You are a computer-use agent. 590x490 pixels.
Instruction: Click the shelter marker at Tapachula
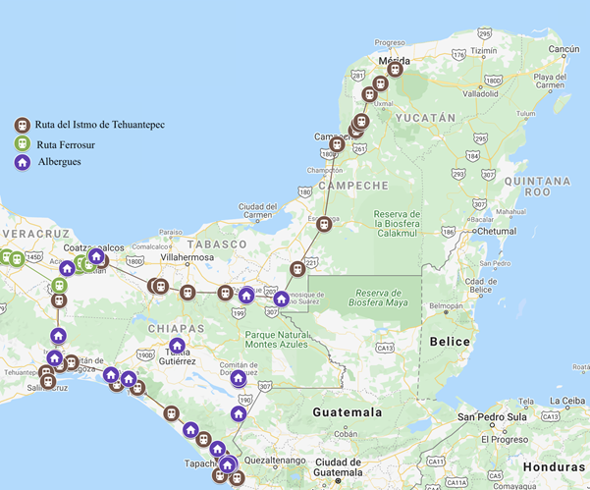pos(228,464)
